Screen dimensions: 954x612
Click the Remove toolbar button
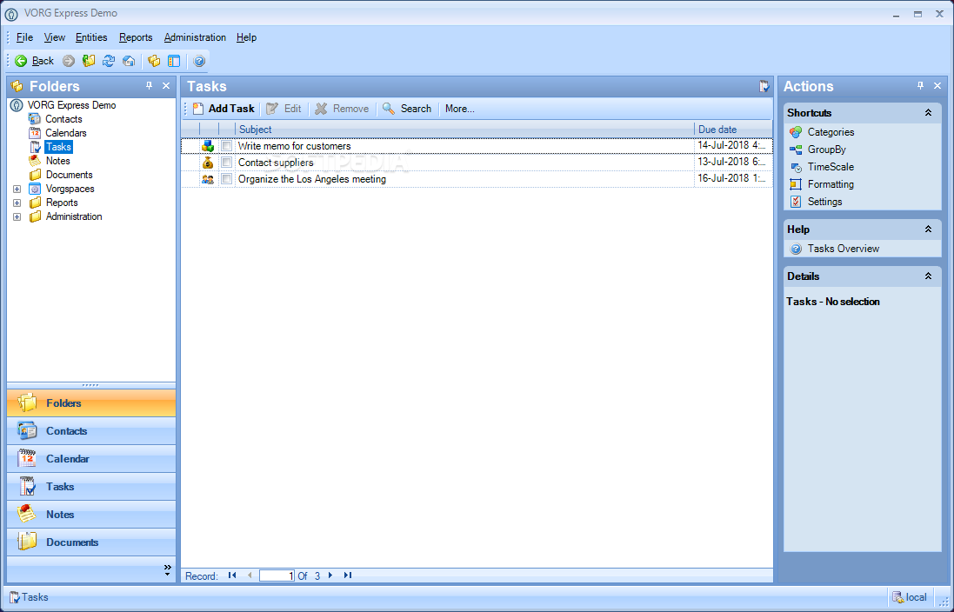(342, 109)
